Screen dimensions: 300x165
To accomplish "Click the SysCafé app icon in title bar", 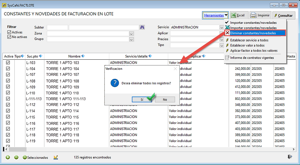I will click(4, 5).
